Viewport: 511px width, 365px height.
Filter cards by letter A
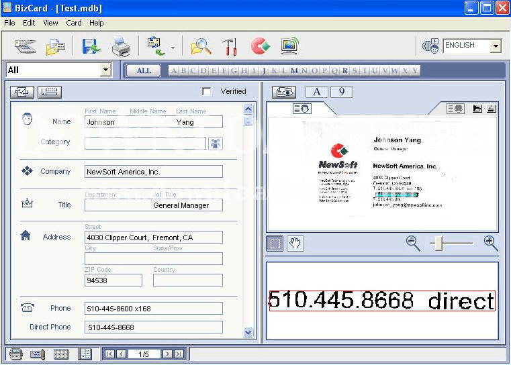click(174, 70)
